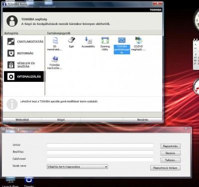Click the calendar gadget on the desktop
The height and width of the screenshot is (187, 199).
[196, 54]
